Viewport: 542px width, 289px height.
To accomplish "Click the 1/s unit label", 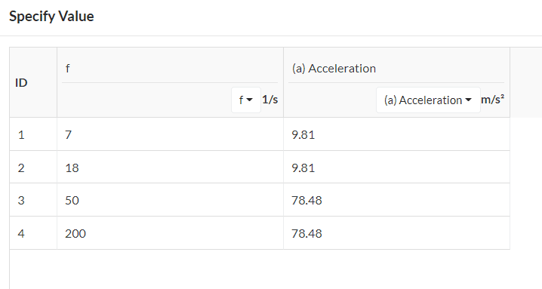I will (x=270, y=100).
